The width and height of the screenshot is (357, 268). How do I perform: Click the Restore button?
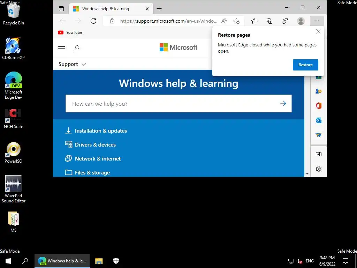click(305, 65)
